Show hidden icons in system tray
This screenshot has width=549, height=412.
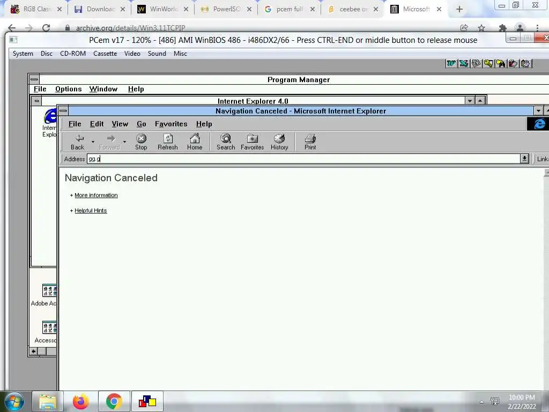[482, 402]
